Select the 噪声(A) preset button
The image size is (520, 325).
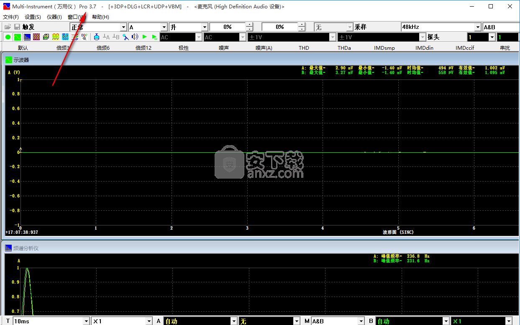[x=264, y=48]
